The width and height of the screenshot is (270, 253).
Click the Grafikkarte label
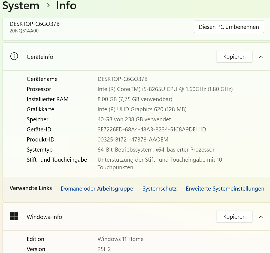point(41,109)
